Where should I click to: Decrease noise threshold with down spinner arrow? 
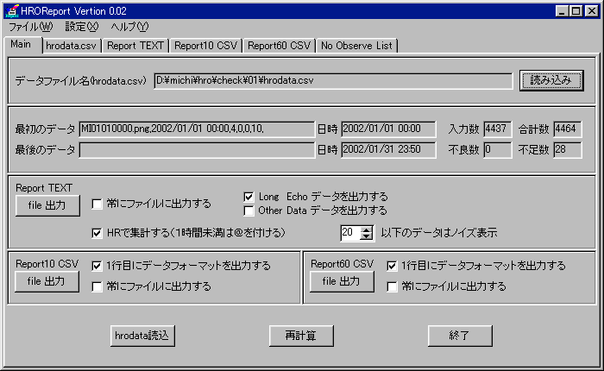[x=367, y=236]
